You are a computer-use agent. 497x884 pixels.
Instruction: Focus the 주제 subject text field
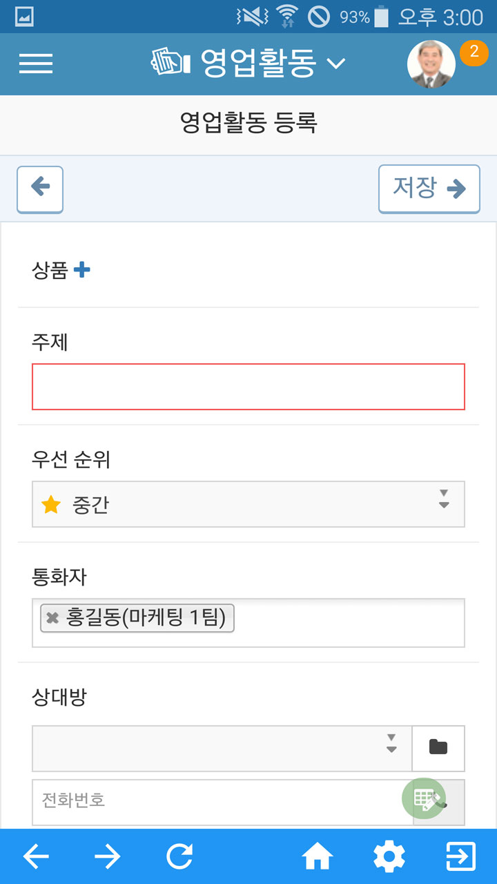pos(248,387)
